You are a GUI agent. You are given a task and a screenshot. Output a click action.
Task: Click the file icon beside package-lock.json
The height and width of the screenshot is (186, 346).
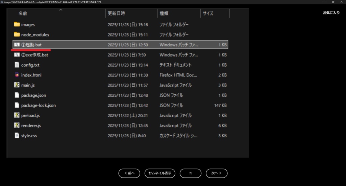[x=17, y=105]
